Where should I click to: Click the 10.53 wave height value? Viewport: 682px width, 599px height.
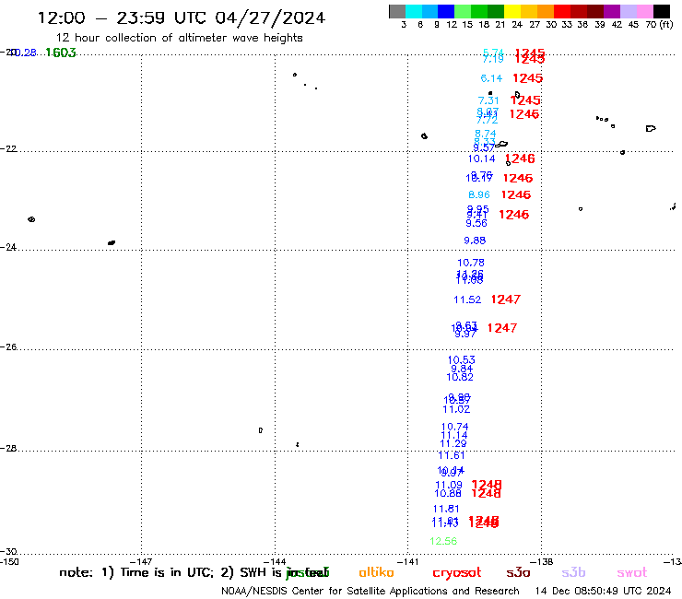tap(462, 360)
